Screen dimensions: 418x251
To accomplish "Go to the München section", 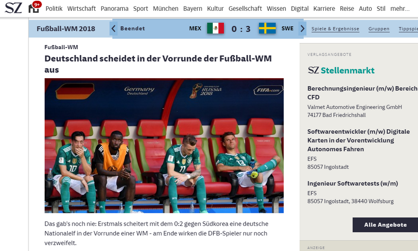I will tap(166, 8).
